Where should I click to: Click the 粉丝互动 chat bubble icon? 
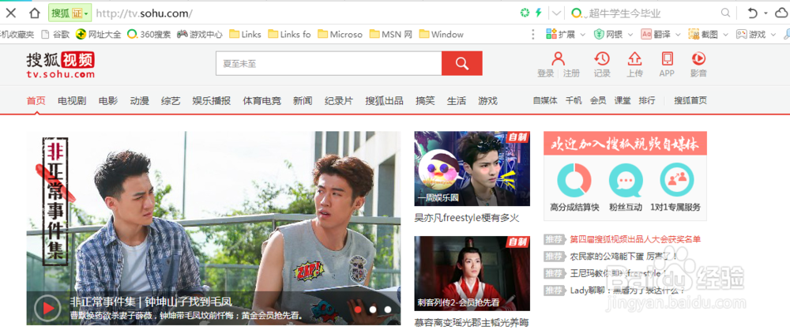pyautogui.click(x=626, y=180)
